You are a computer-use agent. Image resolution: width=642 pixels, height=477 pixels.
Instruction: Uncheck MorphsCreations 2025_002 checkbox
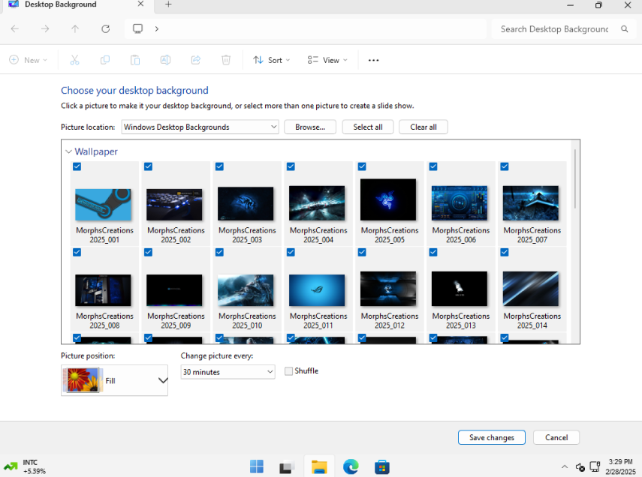tap(148, 166)
